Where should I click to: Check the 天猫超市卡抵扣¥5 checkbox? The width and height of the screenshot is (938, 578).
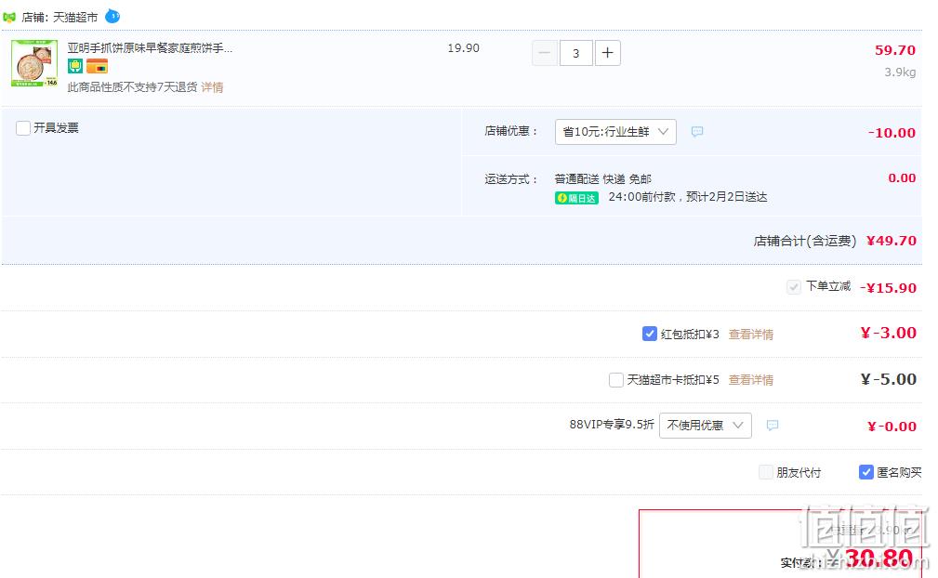[x=616, y=379]
